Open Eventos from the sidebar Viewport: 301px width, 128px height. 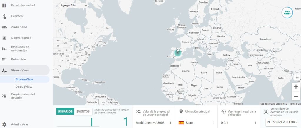pos(17,16)
